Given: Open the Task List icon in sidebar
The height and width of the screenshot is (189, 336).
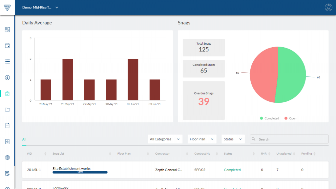Looking at the screenshot, I should (7, 61).
